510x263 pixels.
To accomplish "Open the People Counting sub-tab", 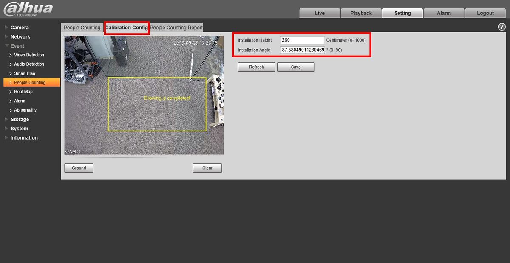I will [x=82, y=28].
